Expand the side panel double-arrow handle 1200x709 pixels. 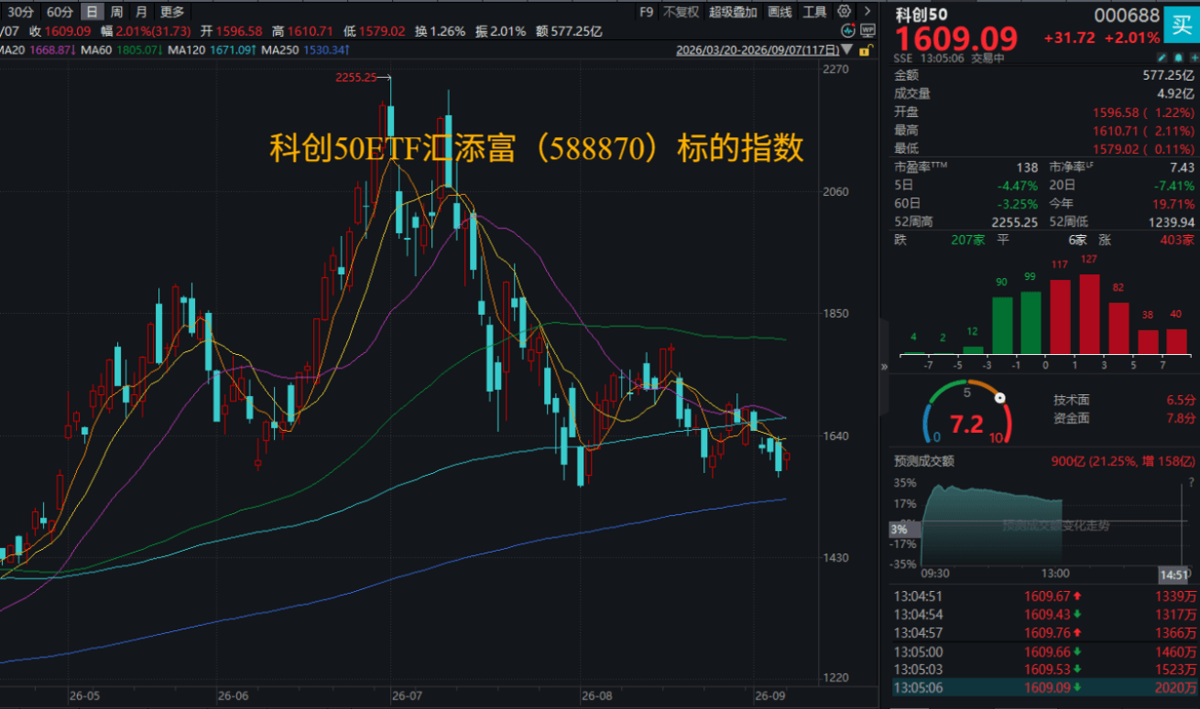click(x=885, y=366)
